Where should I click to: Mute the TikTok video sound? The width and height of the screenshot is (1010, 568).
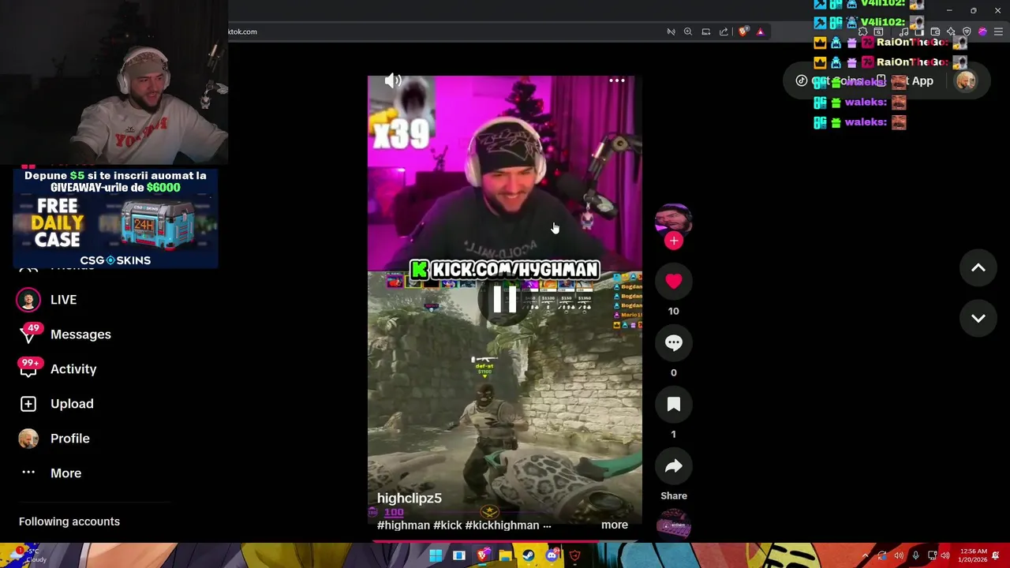click(393, 80)
